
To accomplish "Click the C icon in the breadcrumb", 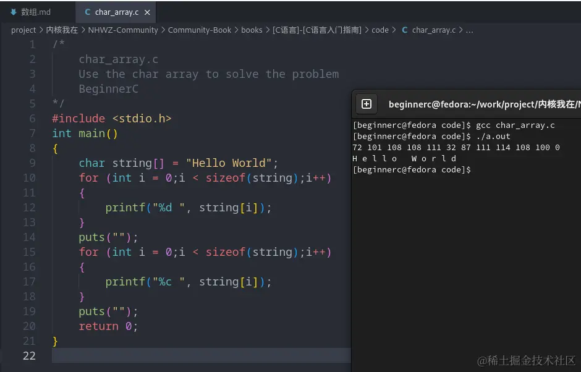I will coord(405,30).
